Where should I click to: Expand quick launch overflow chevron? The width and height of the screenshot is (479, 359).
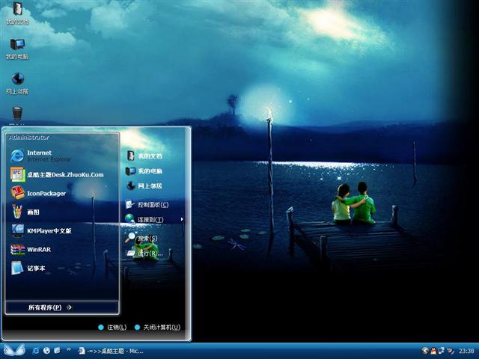click(x=69, y=349)
